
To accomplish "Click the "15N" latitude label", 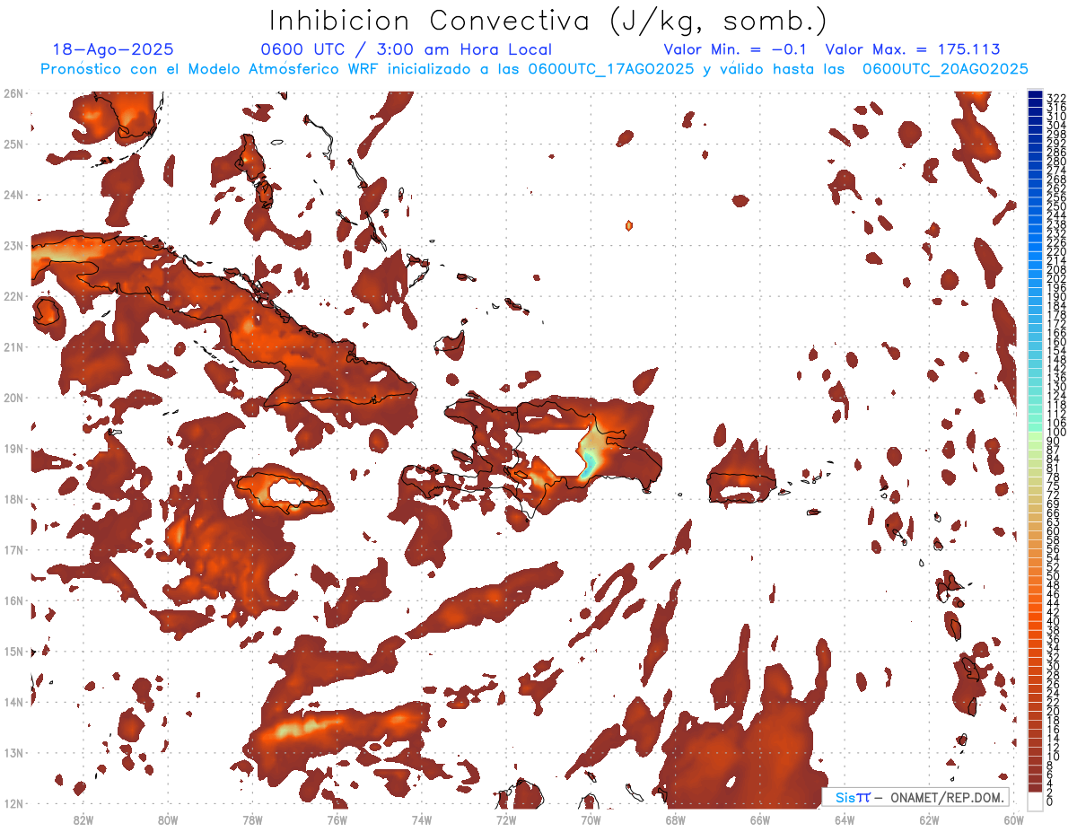I will tap(13, 651).
